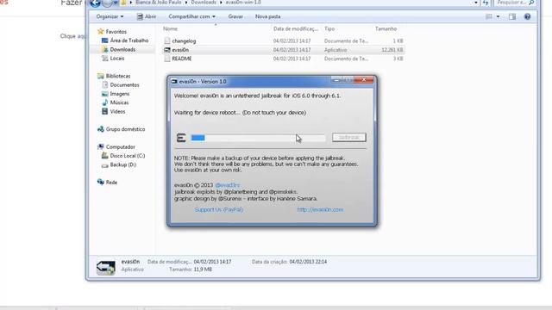
Task: Open Explorer help via question mark icon
Action: coord(527,16)
